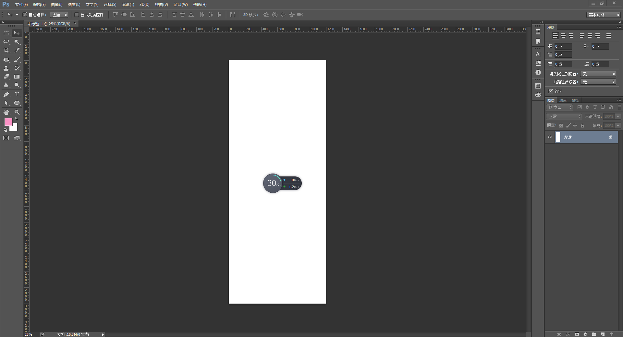Select the Blur tool
This screenshot has height=337, width=623.
point(6,85)
